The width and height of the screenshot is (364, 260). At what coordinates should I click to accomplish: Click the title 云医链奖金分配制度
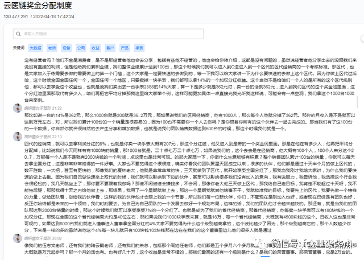pyautogui.click(x=38, y=6)
